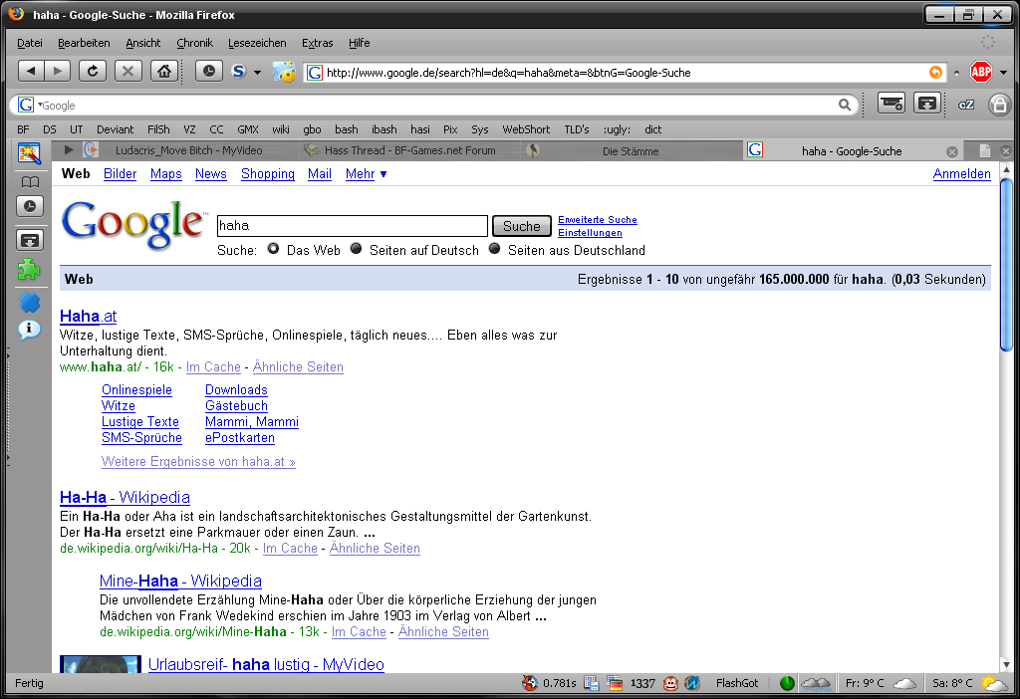The width and height of the screenshot is (1020, 699).
Task: Go to the Home page
Action: (164, 71)
